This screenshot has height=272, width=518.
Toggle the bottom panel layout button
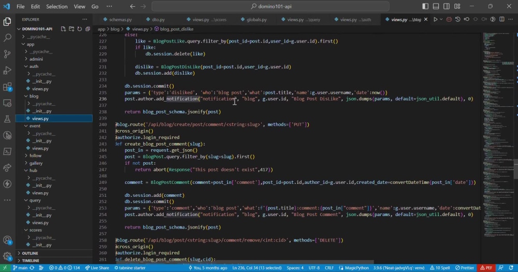tap(436, 6)
